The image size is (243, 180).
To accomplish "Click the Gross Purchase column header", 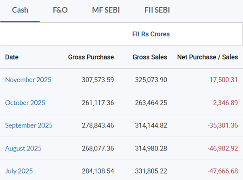I will 91,57.
